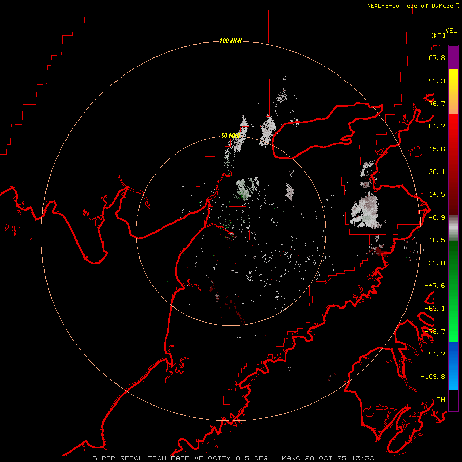Click the -109.8 legend value
The width and height of the screenshot is (462, 462).
(x=433, y=377)
